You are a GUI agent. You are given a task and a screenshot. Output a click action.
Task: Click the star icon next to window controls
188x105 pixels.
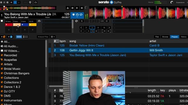coord(11,2)
